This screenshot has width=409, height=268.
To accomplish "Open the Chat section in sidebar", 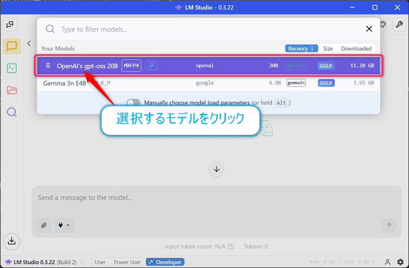I will (x=12, y=46).
